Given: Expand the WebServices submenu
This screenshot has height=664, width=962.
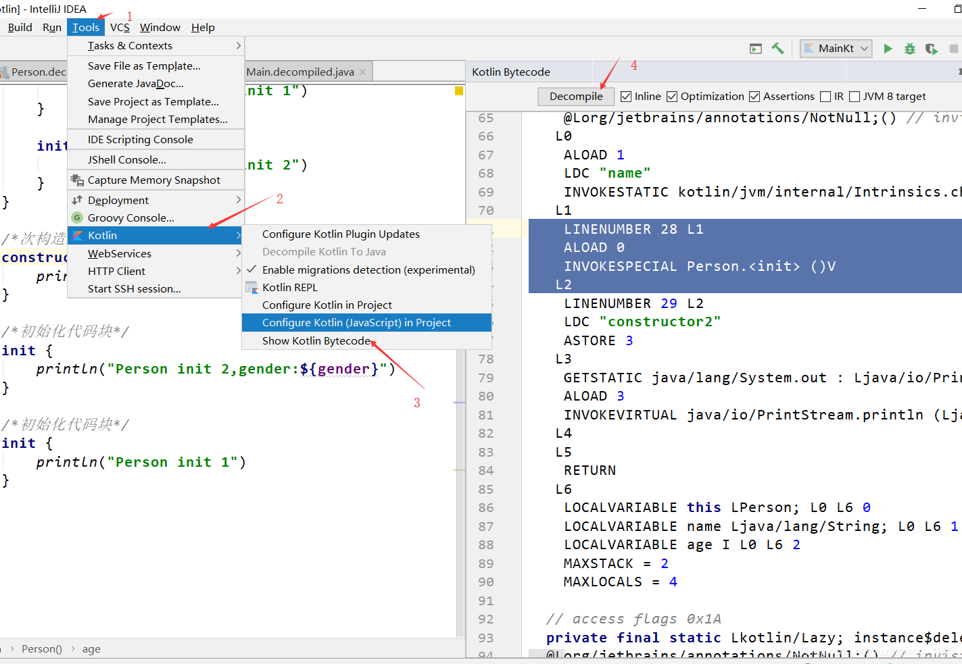Looking at the screenshot, I should point(155,253).
